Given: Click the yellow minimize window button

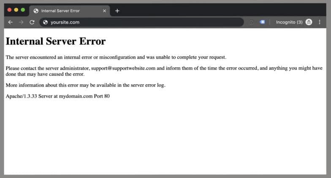Looking at the screenshot, I should click(x=16, y=10).
